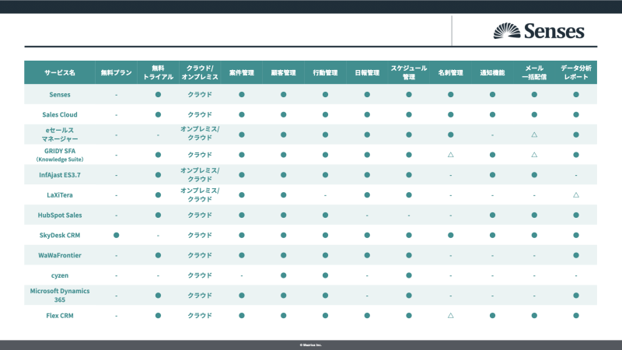Select the Microsoft Dynamics 365 row label
Image resolution: width=622 pixels, height=350 pixels.
click(60, 296)
